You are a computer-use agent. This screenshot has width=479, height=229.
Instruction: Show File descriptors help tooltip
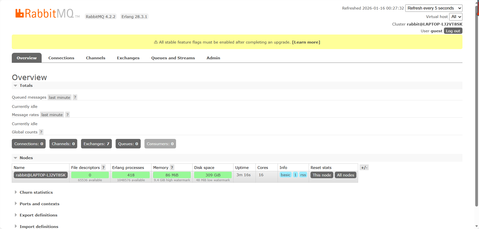(x=103, y=167)
